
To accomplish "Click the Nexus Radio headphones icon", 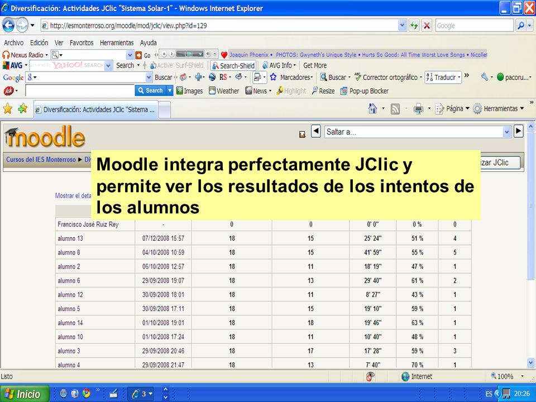I will click(6, 55).
